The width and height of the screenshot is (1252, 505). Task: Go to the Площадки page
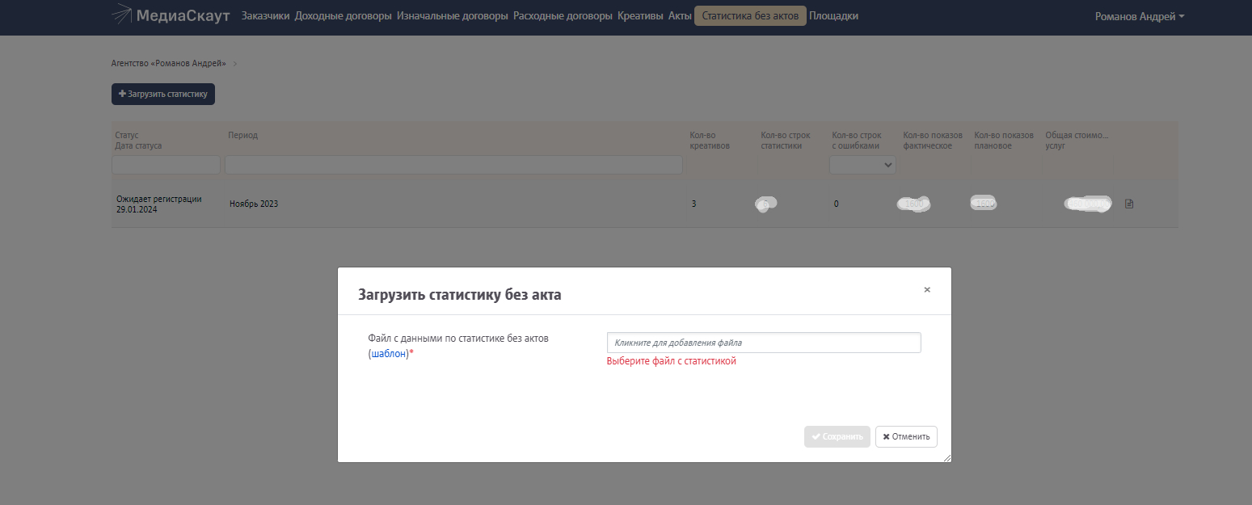833,16
